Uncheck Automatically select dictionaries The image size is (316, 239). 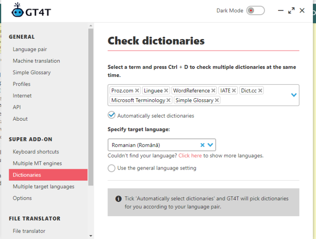click(x=111, y=115)
